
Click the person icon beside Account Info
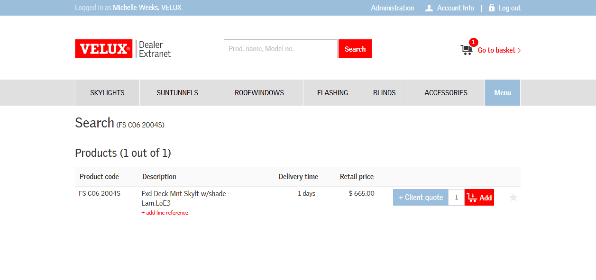(x=429, y=8)
